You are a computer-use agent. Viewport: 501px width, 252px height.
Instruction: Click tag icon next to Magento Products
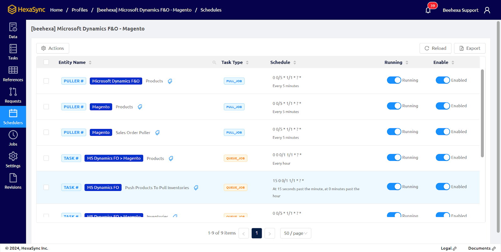coord(140,107)
